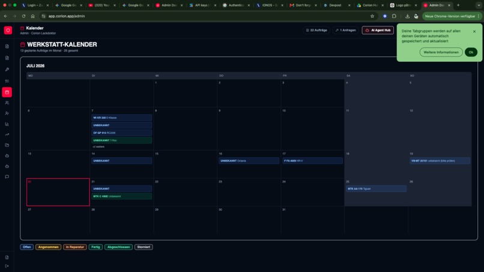Image resolution: width=484 pixels, height=272 pixels.
Task: Switch to the Logo tab
Action: 402,5
